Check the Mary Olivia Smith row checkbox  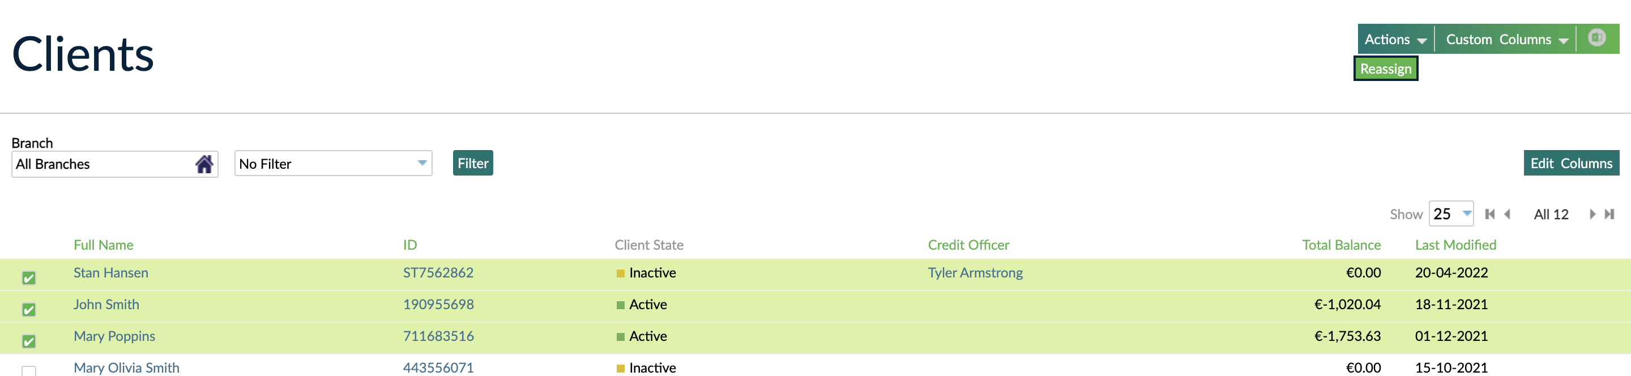pyautogui.click(x=29, y=371)
